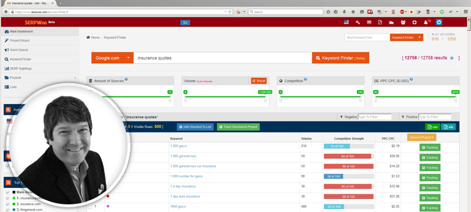The width and height of the screenshot is (471, 212).
Task: Open dropdown arrow beside top Keyword Finder button
Action: click(419, 38)
